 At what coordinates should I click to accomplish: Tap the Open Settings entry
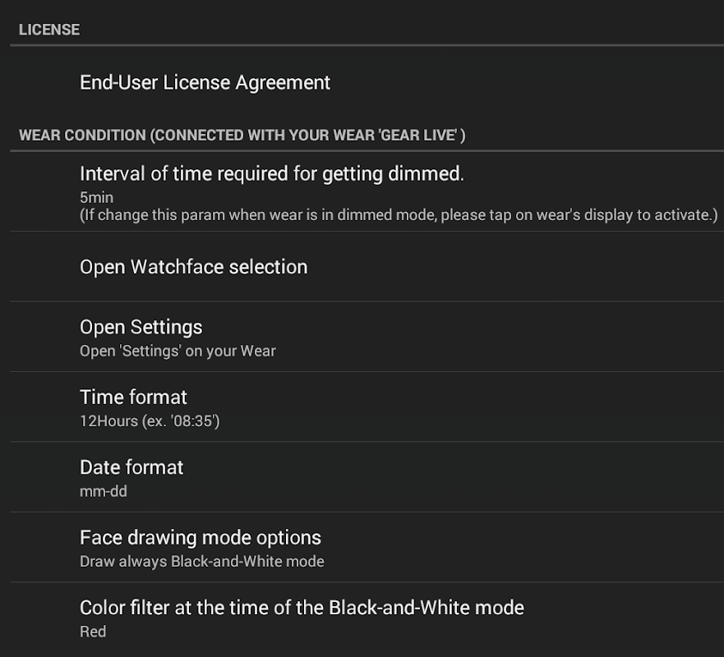141,327
